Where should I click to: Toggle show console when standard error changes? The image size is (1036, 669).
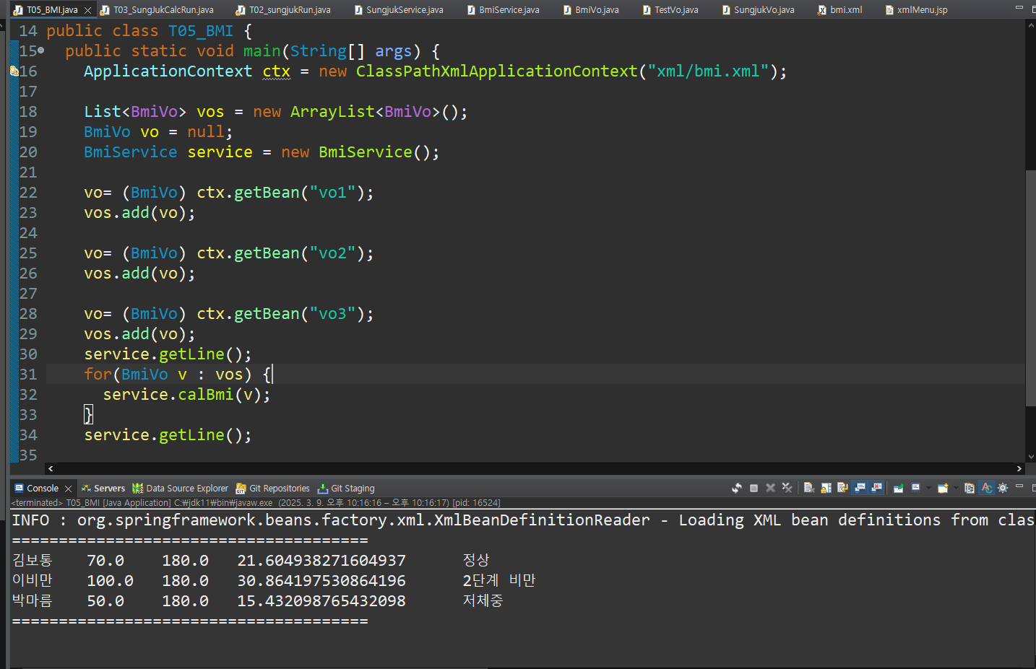(x=877, y=489)
